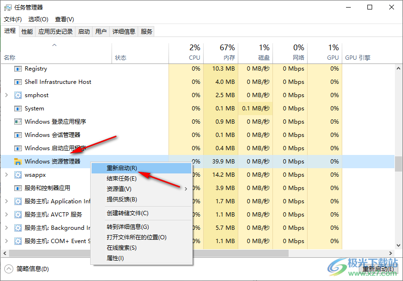The width and height of the screenshot is (403, 281).
Task: Click the vertical scrollbar thumb
Action: coord(398,164)
